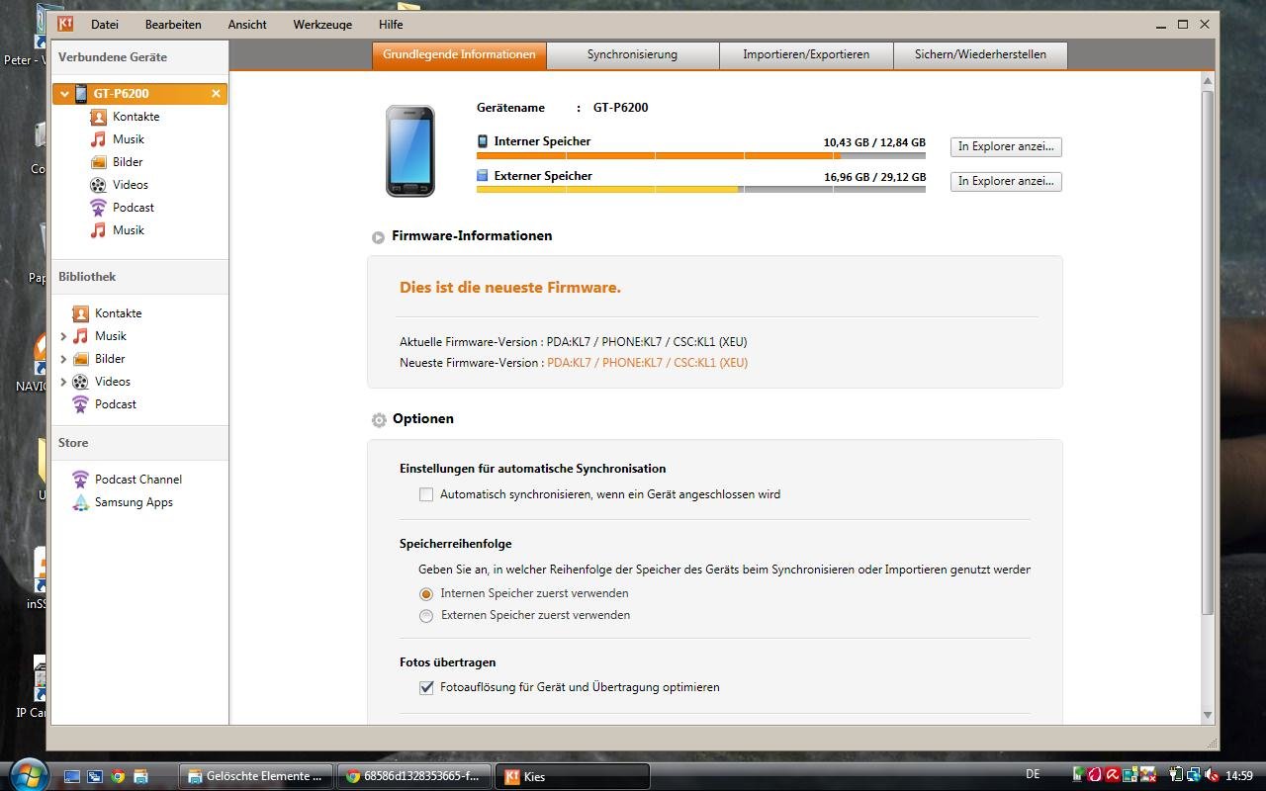Image resolution: width=1266 pixels, height=791 pixels.
Task: Open Bibliothek Bilder folder icon
Action: (x=80, y=359)
